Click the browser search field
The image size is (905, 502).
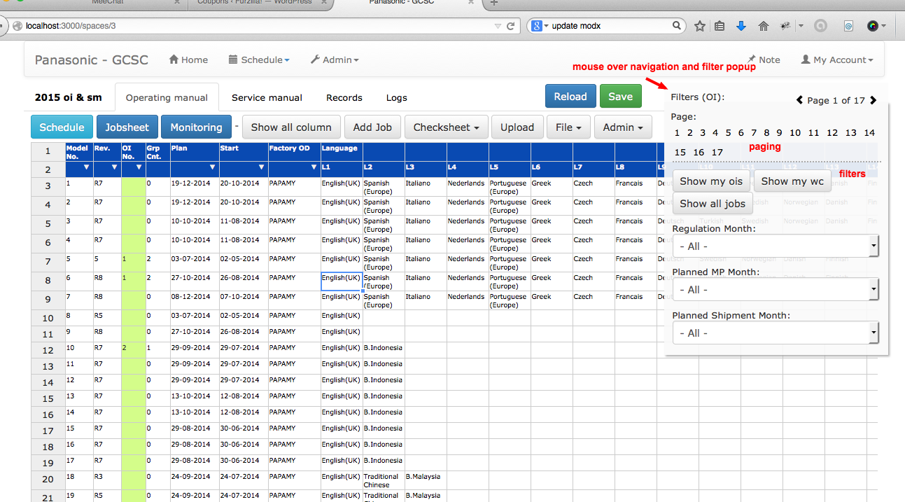(x=609, y=26)
